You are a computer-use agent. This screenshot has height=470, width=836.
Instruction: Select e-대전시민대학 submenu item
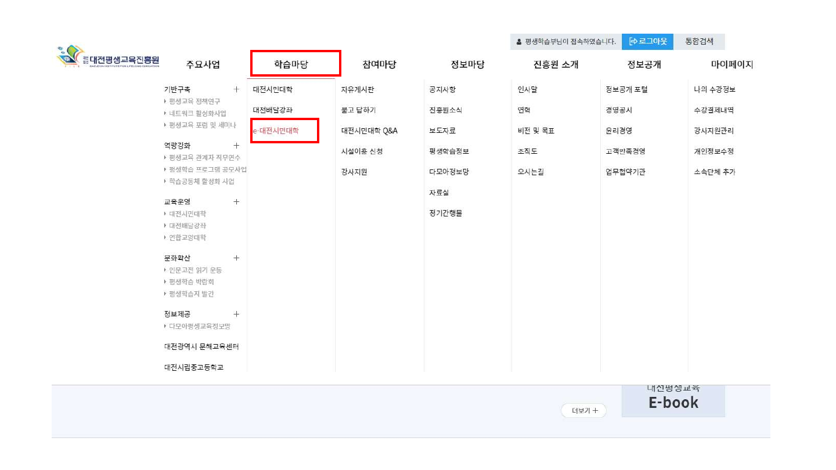pyautogui.click(x=276, y=131)
